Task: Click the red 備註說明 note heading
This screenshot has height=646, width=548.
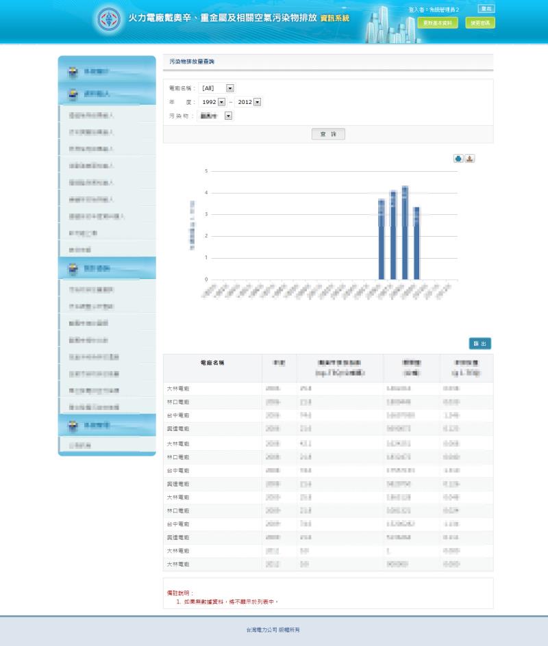Action: (x=180, y=593)
